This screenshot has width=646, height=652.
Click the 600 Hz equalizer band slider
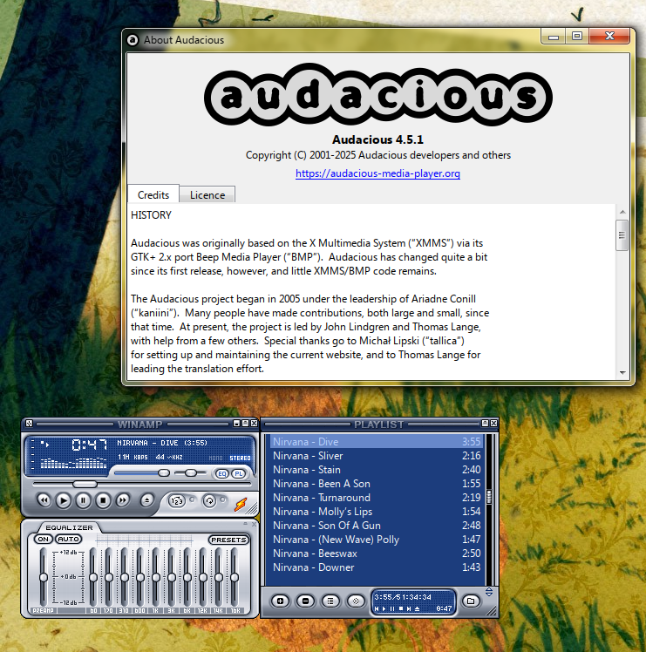coord(140,577)
